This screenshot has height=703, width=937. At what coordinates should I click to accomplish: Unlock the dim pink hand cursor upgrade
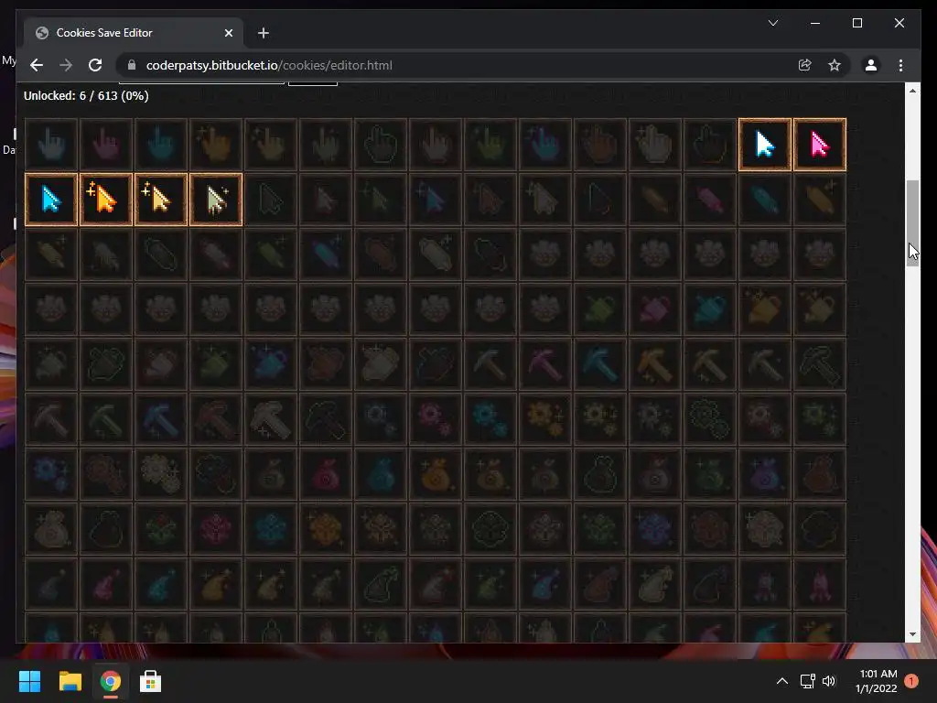pos(106,145)
